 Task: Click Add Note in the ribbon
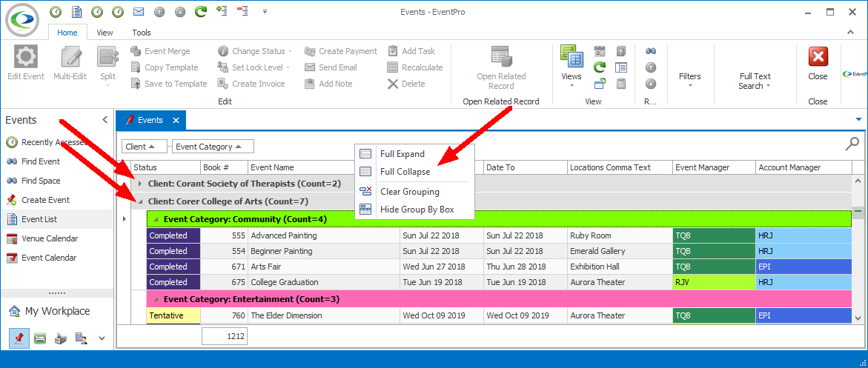[x=328, y=84]
